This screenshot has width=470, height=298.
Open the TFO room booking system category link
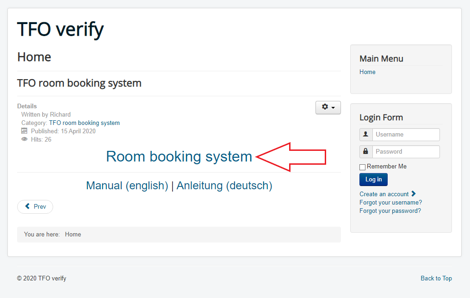[x=84, y=123]
